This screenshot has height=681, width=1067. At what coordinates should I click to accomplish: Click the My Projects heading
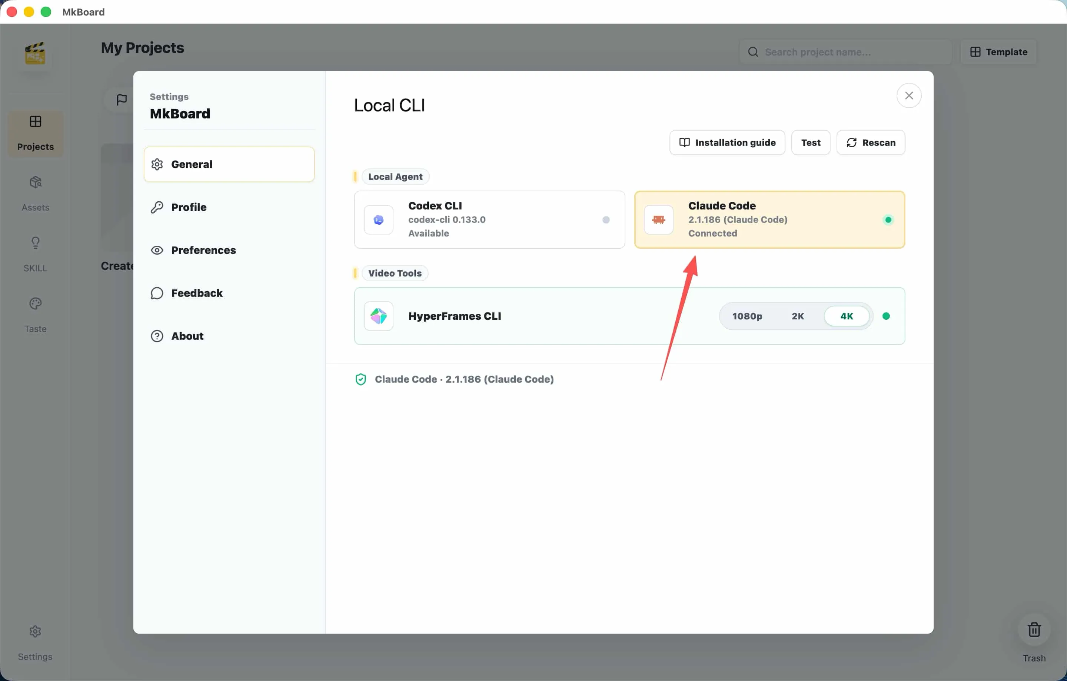point(142,48)
